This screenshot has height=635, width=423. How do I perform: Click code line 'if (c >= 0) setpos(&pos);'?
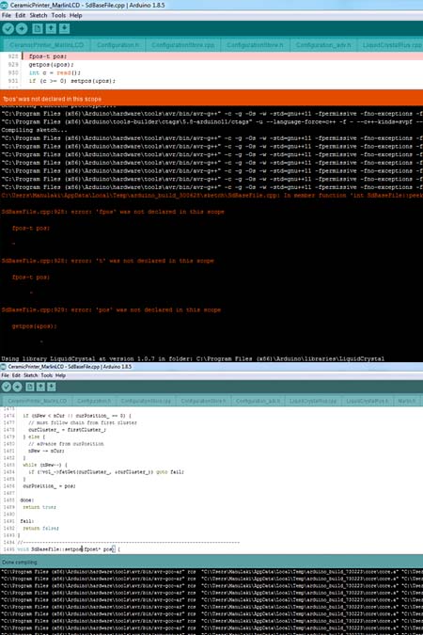[72, 81]
